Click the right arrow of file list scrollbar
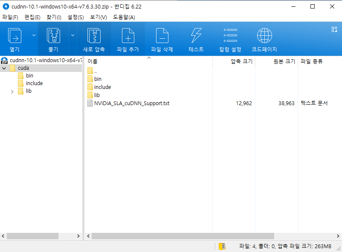The image size is (342, 252). pos(338,236)
